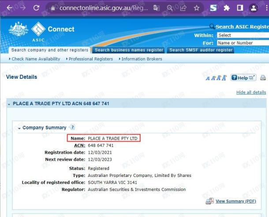Click the browser forward arrow

tap(22, 8)
